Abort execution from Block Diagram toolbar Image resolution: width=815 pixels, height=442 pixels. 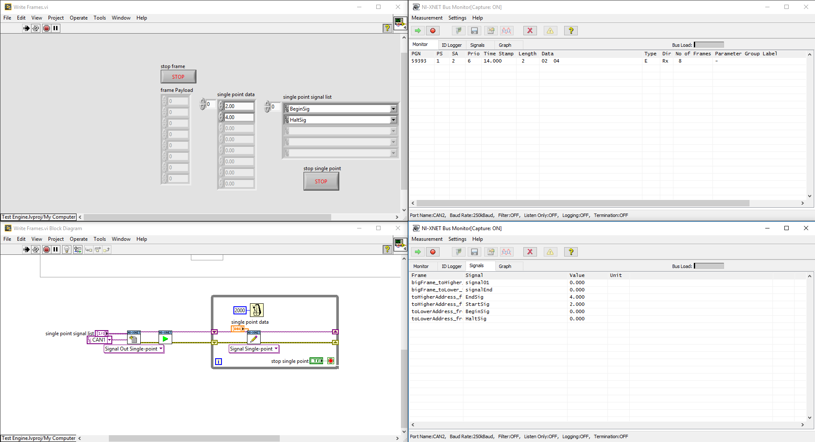[x=46, y=249]
